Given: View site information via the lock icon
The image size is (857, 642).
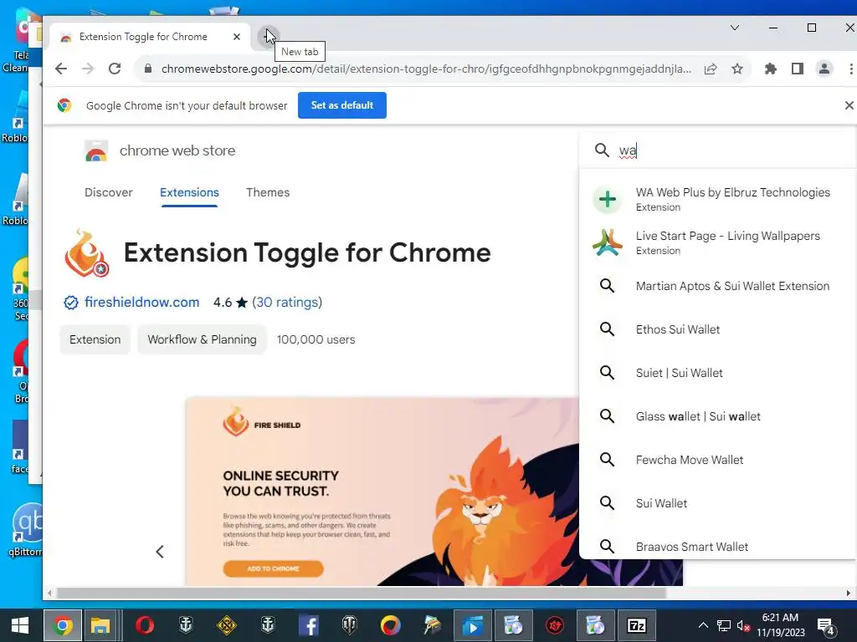Looking at the screenshot, I should [x=147, y=69].
